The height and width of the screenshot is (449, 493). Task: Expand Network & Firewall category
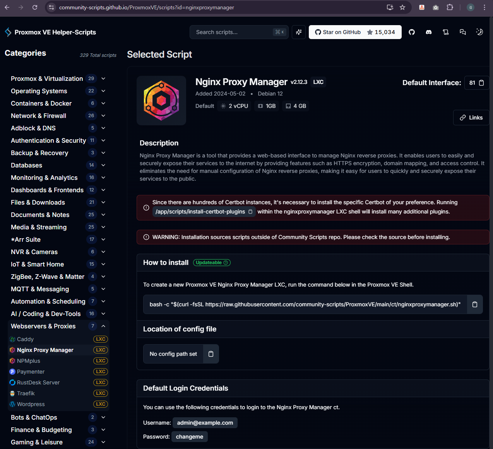[58, 116]
